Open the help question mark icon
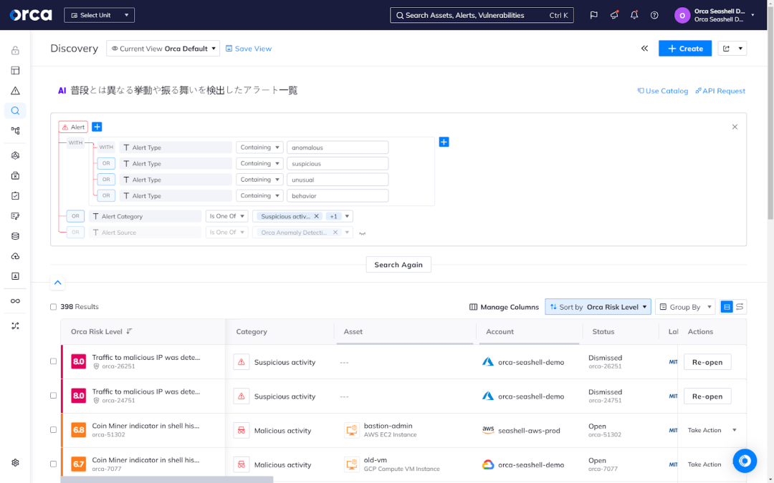Image resolution: width=774 pixels, height=483 pixels. coord(654,15)
